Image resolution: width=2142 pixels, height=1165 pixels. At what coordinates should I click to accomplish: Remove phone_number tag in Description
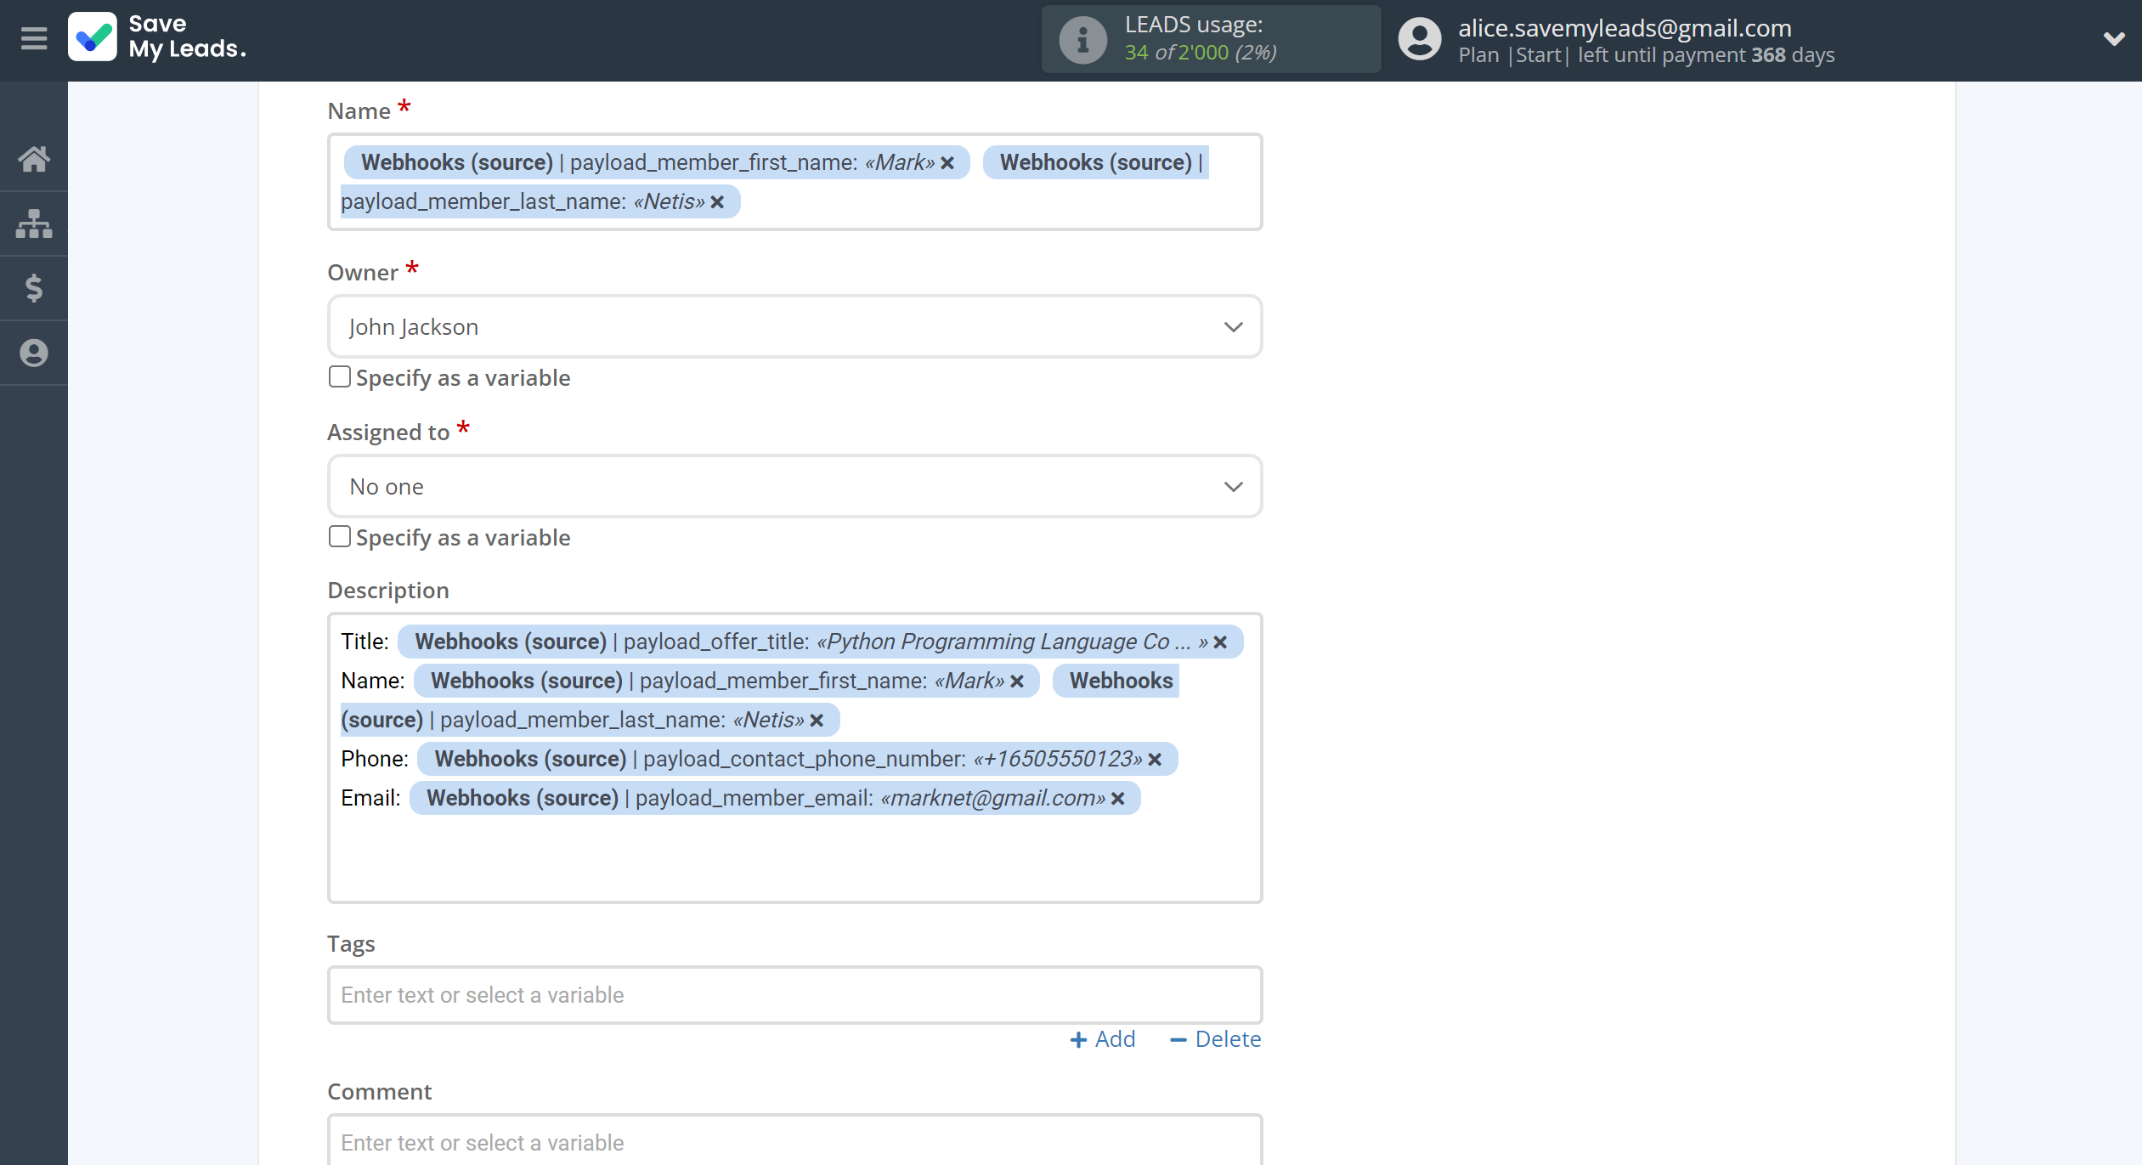pyautogui.click(x=1155, y=760)
